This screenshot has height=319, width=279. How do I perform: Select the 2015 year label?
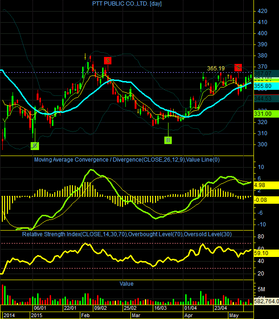tap(37, 316)
